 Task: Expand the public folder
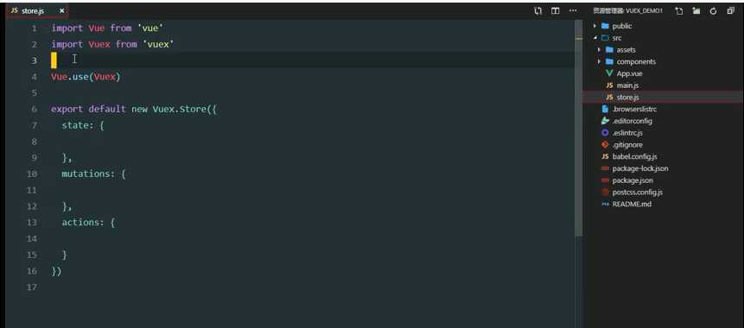coord(621,26)
